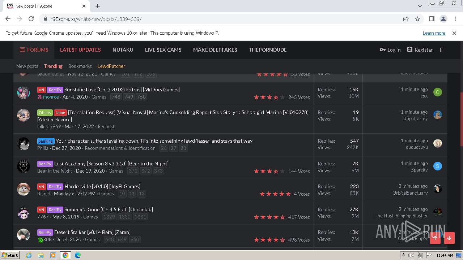The height and width of the screenshot is (260, 463).
Task: Click the taskbar clock 11:44 AM
Action: click(445, 255)
